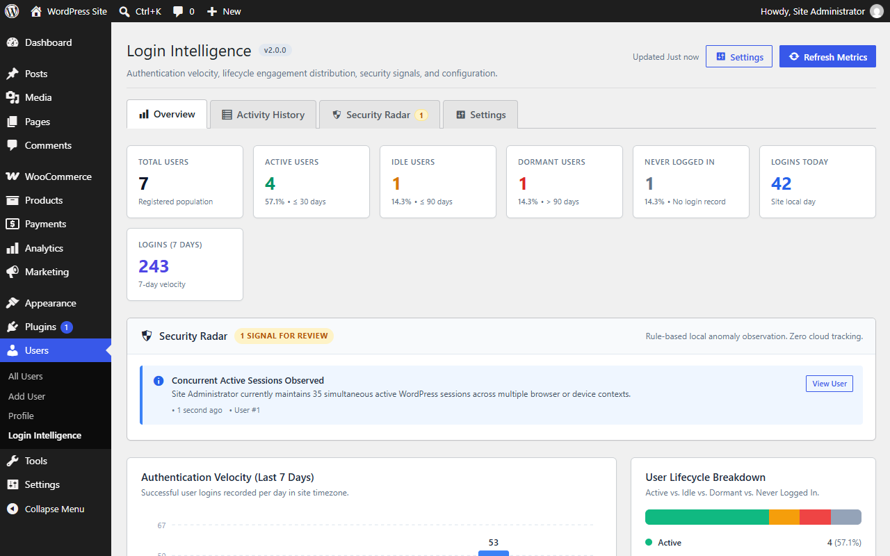This screenshot has width=890, height=556.
Task: Click Refresh Metrics button
Action: [827, 57]
